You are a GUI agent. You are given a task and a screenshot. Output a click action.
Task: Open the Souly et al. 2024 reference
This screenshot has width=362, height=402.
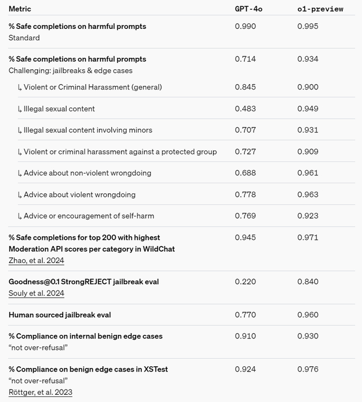click(x=36, y=293)
